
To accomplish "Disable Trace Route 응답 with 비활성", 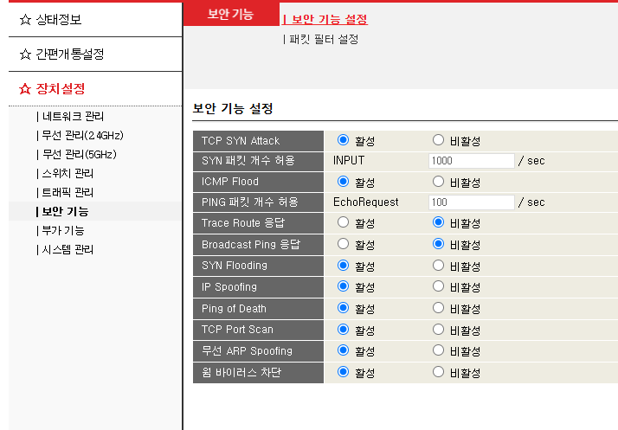I will (x=438, y=222).
